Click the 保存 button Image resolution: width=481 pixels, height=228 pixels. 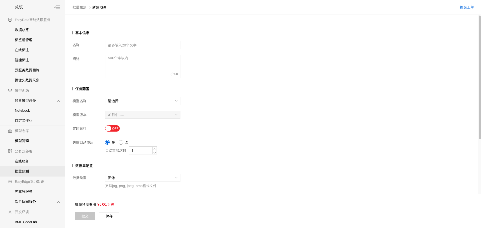[109, 216]
